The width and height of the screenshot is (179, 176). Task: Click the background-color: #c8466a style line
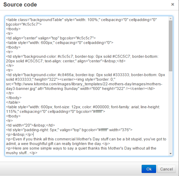point(86,75)
